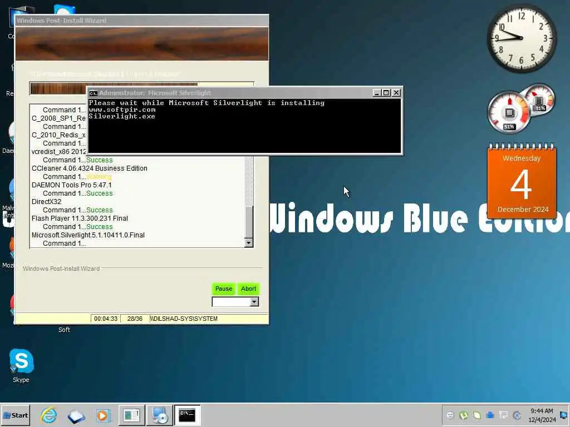This screenshot has height=427, width=570.
Task: Click the Silverlight.exe line in the console
Action: coord(122,116)
